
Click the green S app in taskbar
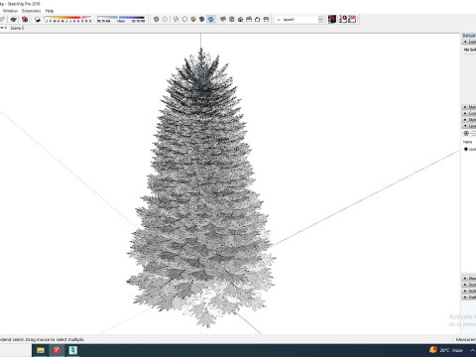click(72, 350)
